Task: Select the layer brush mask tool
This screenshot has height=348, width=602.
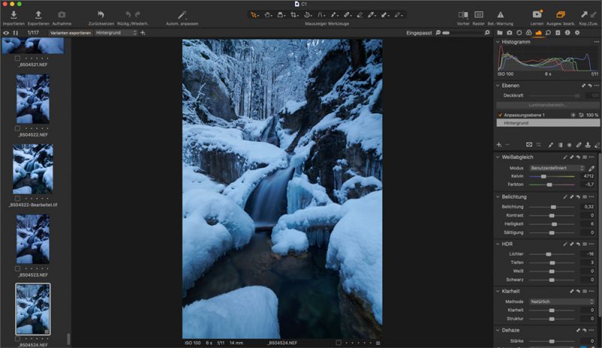Action: pyautogui.click(x=551, y=144)
